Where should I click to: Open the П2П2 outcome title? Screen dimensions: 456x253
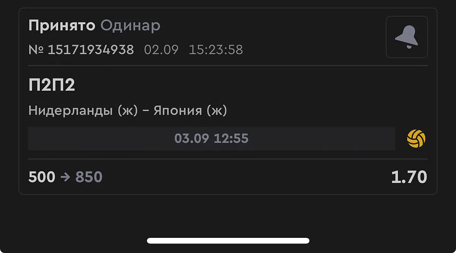(52, 85)
